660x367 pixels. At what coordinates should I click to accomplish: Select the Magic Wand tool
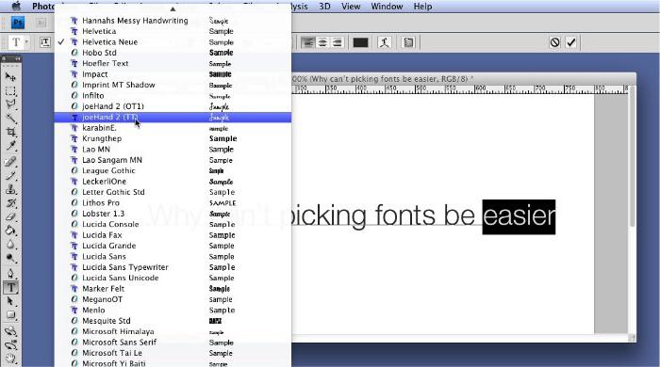tap(10, 119)
